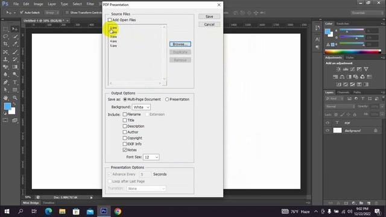Click the Browse button
The height and width of the screenshot is (217, 386).
[x=180, y=44]
